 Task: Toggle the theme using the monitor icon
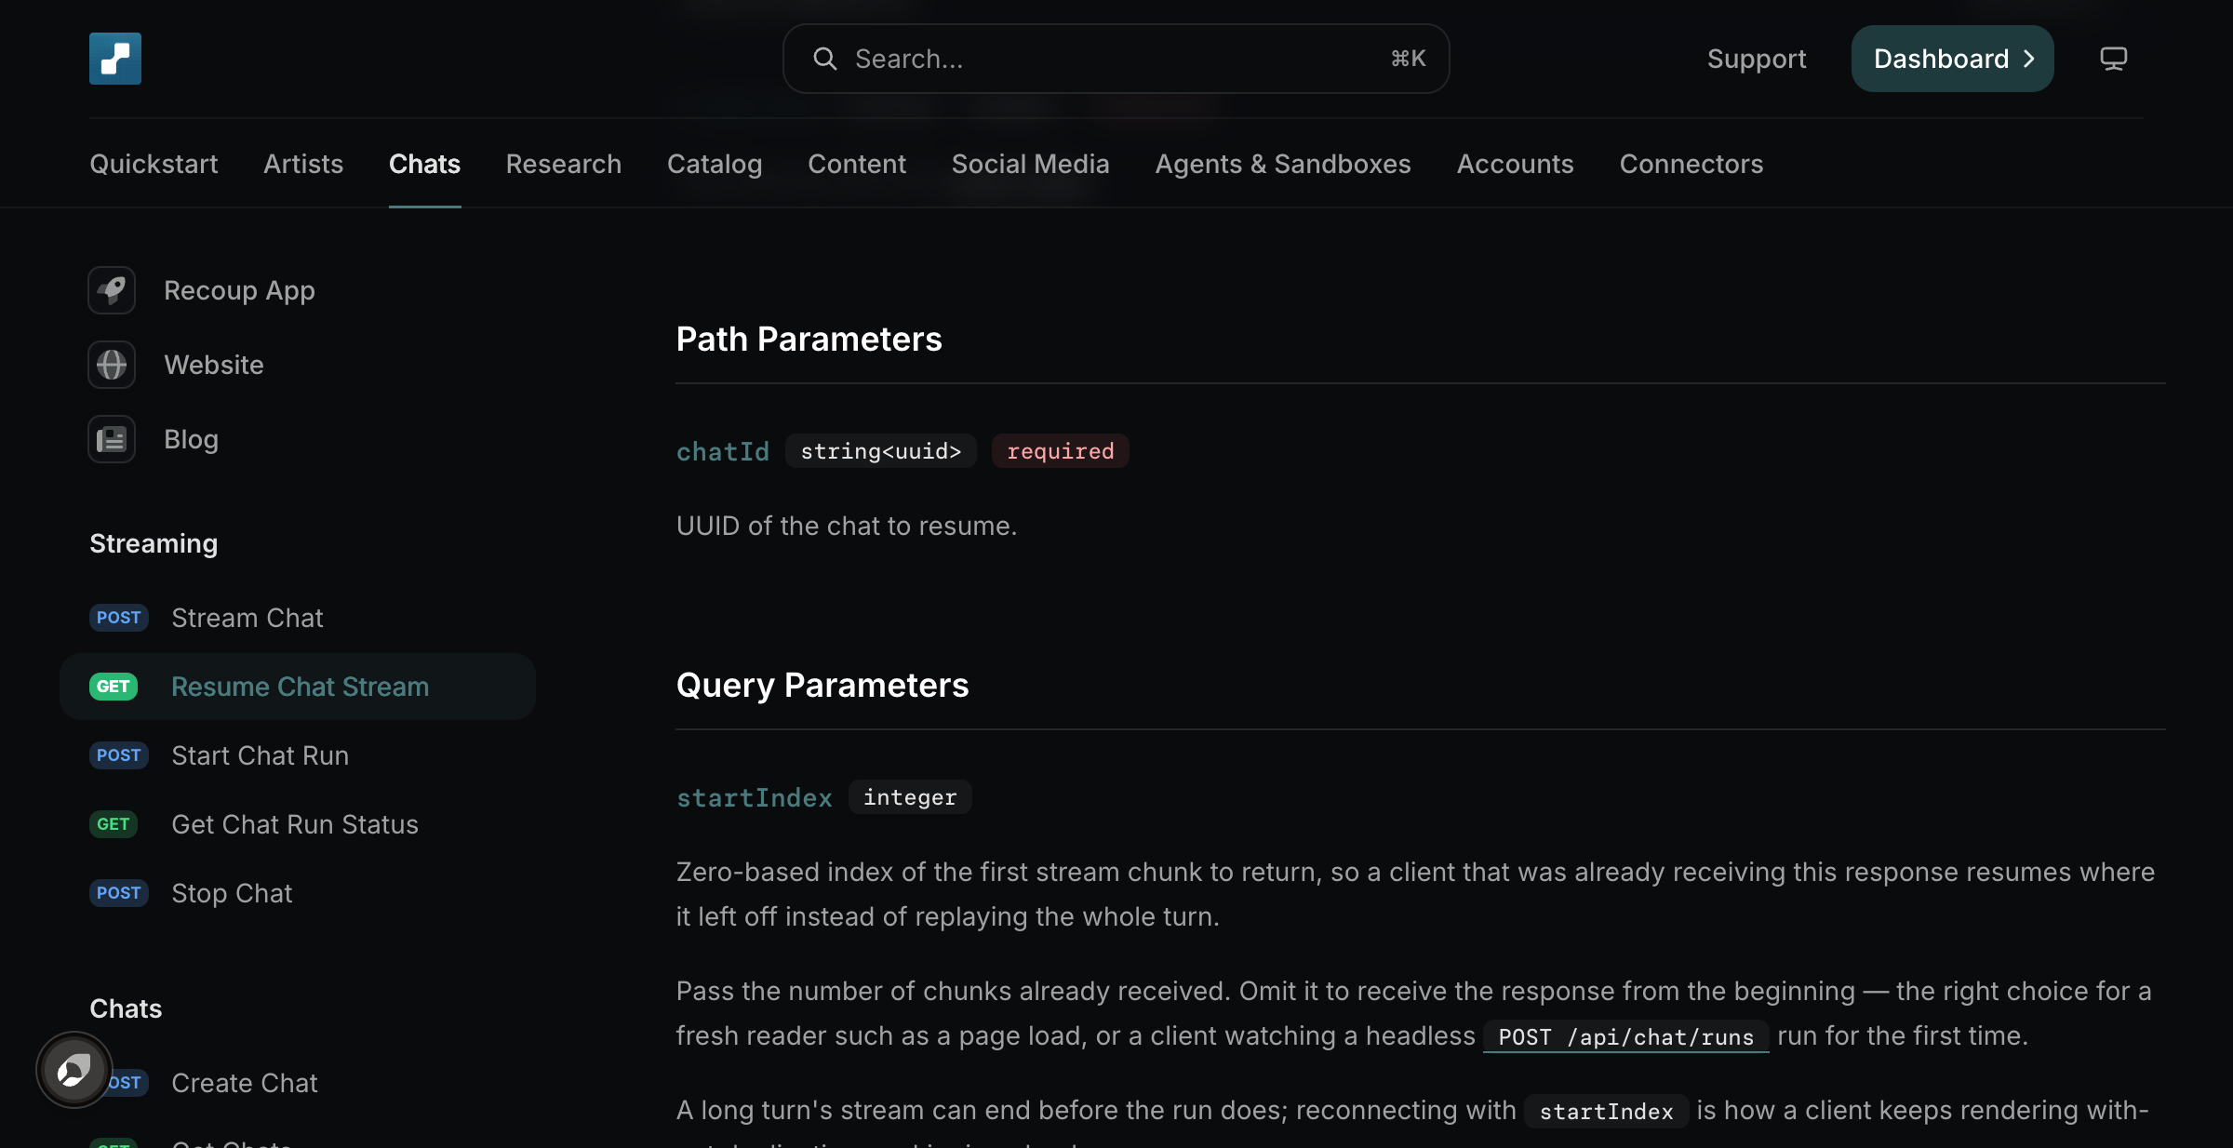(2113, 59)
